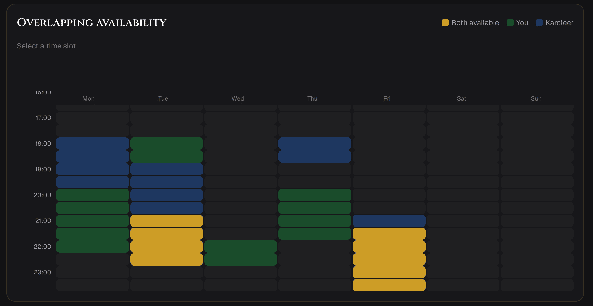The height and width of the screenshot is (306, 593).
Task: Click the 19:00 time label
Action: click(43, 169)
